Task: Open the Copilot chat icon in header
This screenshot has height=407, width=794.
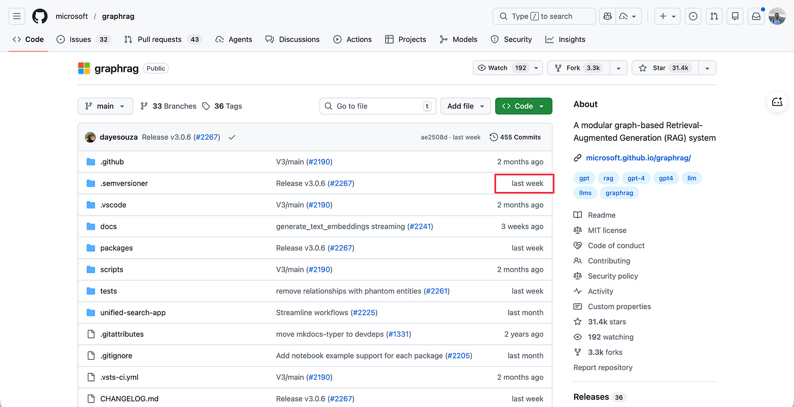Action: (x=607, y=16)
